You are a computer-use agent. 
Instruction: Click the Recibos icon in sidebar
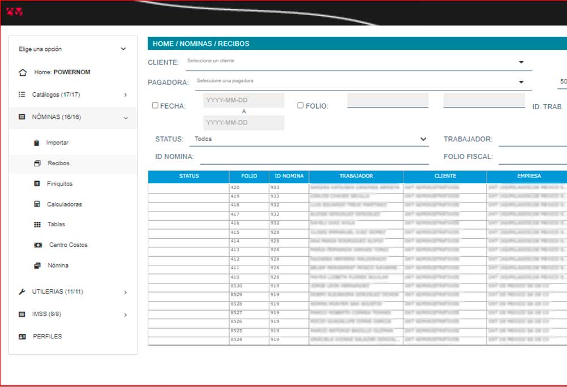tap(37, 164)
